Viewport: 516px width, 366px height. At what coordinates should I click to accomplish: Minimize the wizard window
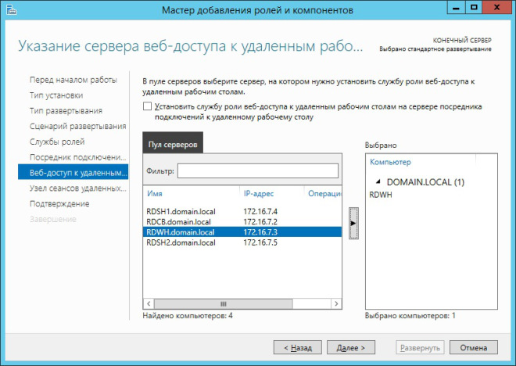pos(453,8)
